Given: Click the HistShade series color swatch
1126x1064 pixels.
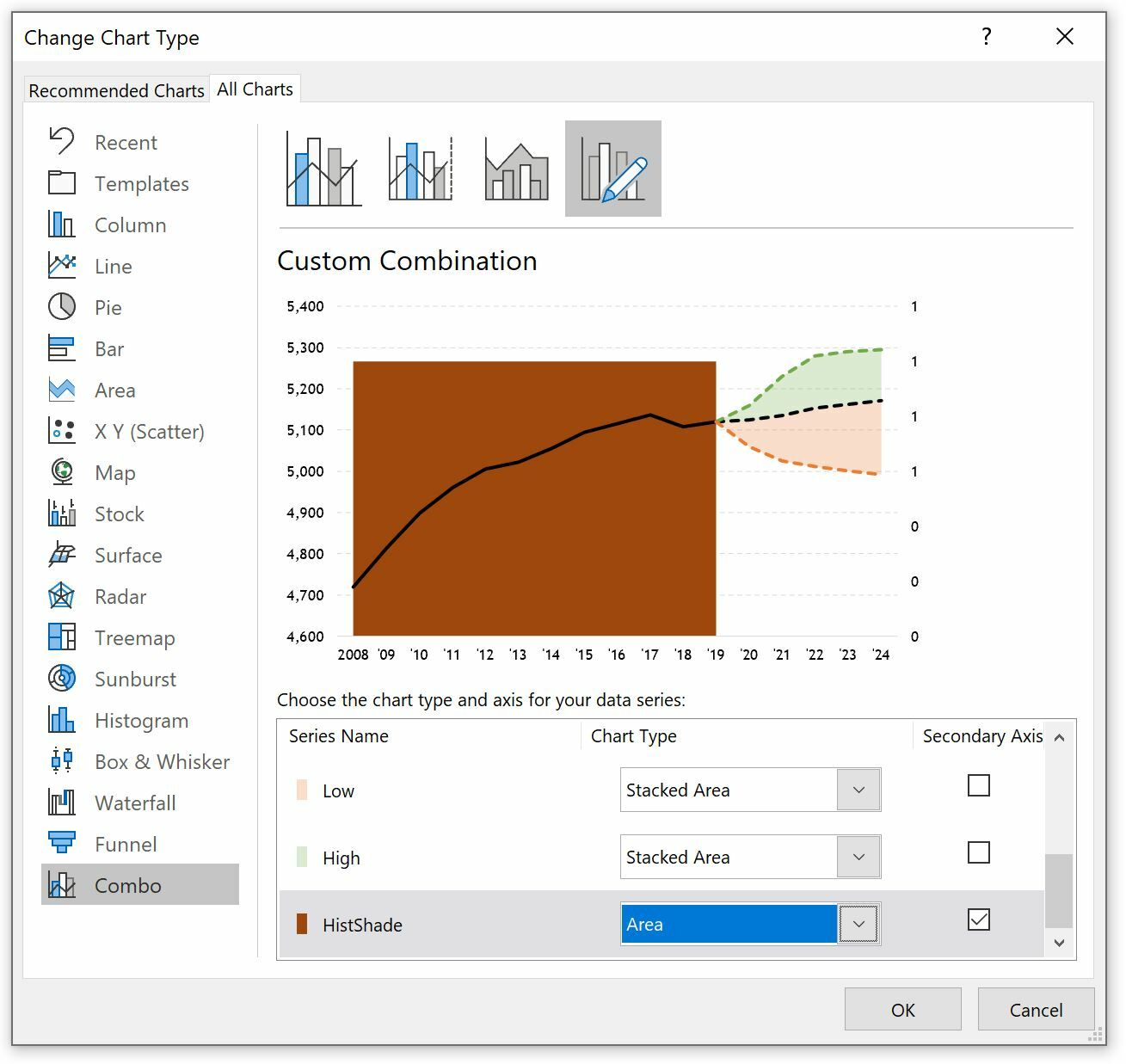Looking at the screenshot, I should pos(300,924).
